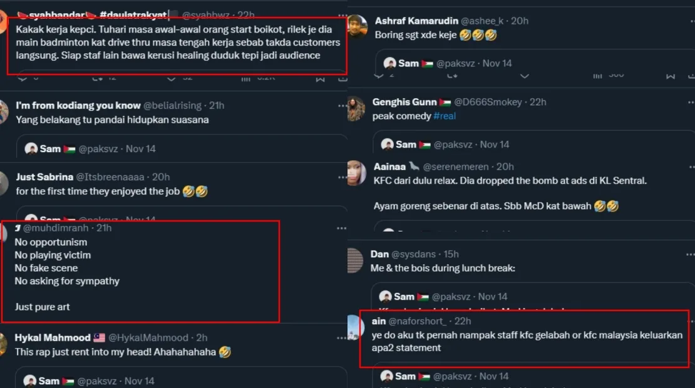Open Genghis Gunn's profile avatar
This screenshot has height=388, width=695.
tap(356, 108)
